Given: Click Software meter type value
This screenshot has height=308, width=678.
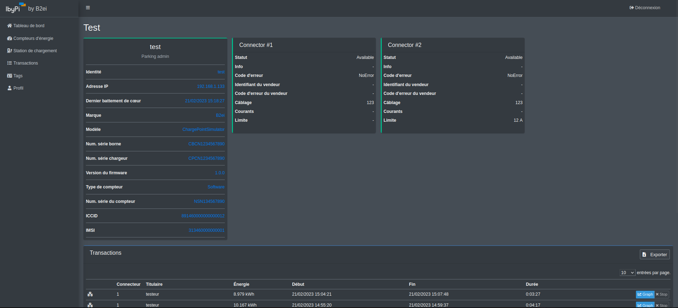Looking at the screenshot, I should (216, 187).
